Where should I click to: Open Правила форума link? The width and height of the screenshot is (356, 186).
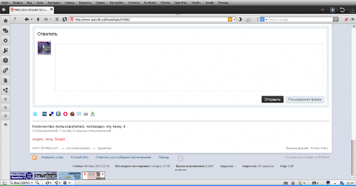click(x=297, y=148)
